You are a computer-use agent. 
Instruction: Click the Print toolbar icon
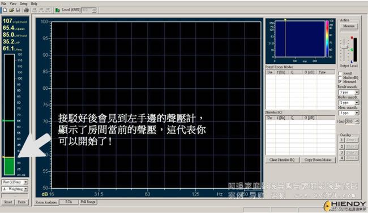[x=26, y=10]
